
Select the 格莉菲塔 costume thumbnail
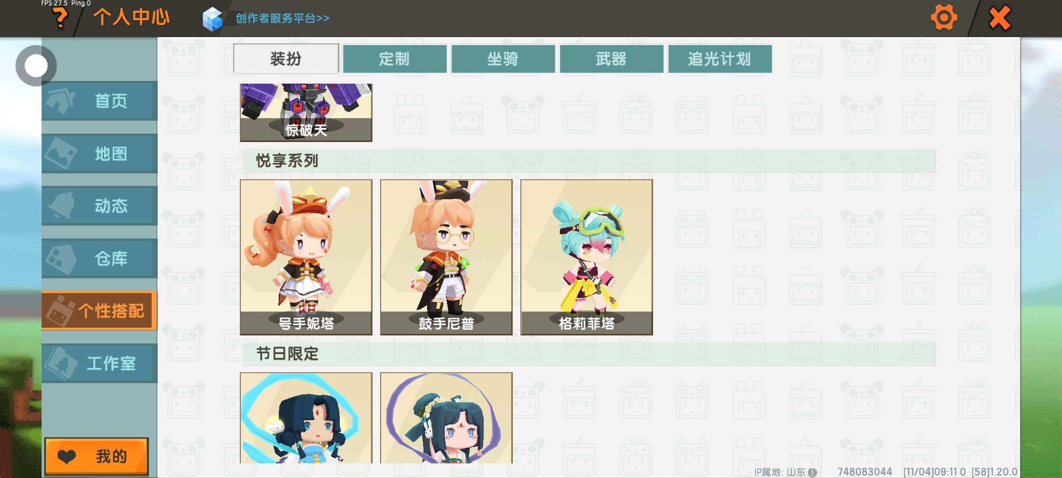pos(587,257)
